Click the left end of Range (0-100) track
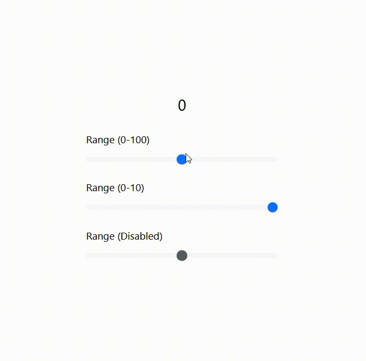366x361 pixels. point(88,159)
